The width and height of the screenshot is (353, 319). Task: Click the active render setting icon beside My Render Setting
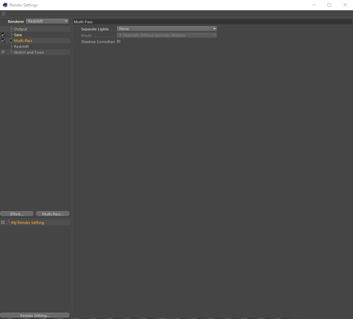coord(3,222)
